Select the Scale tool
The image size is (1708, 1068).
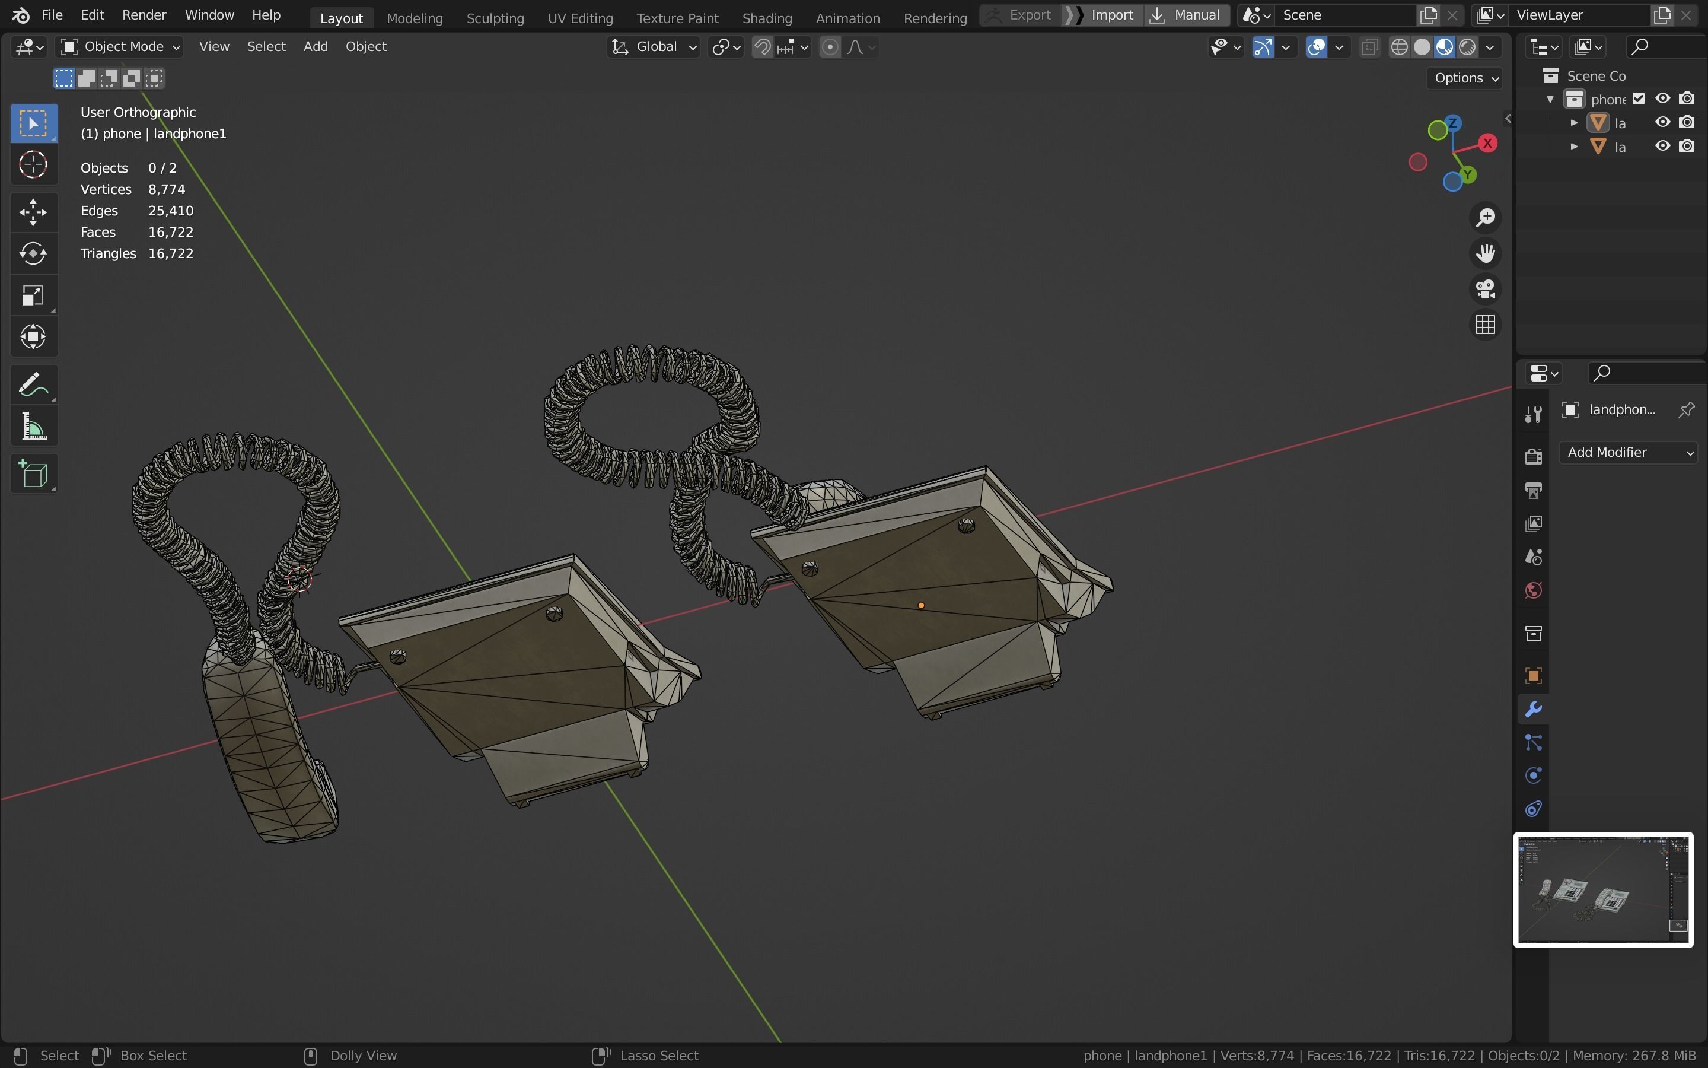coord(33,295)
